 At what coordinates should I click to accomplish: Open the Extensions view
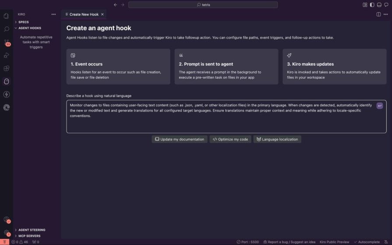point(6,68)
